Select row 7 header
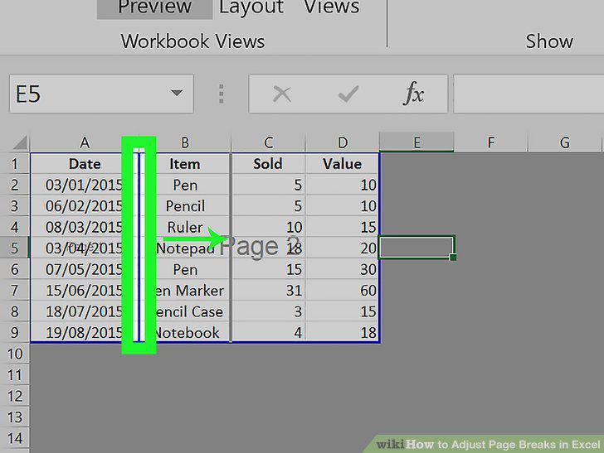Viewport: 604px width, 453px height. (15, 291)
